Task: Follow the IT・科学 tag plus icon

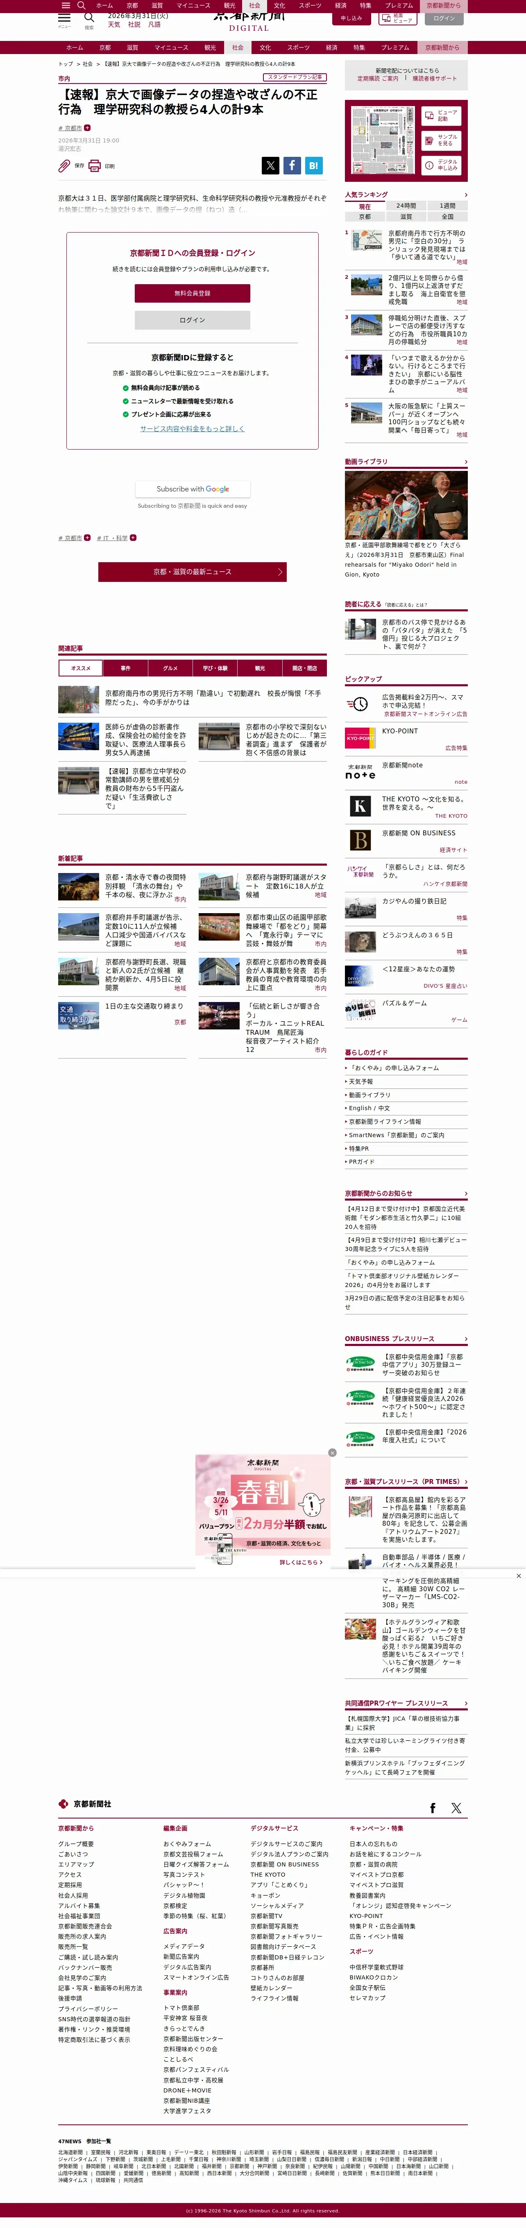Action: [133, 538]
